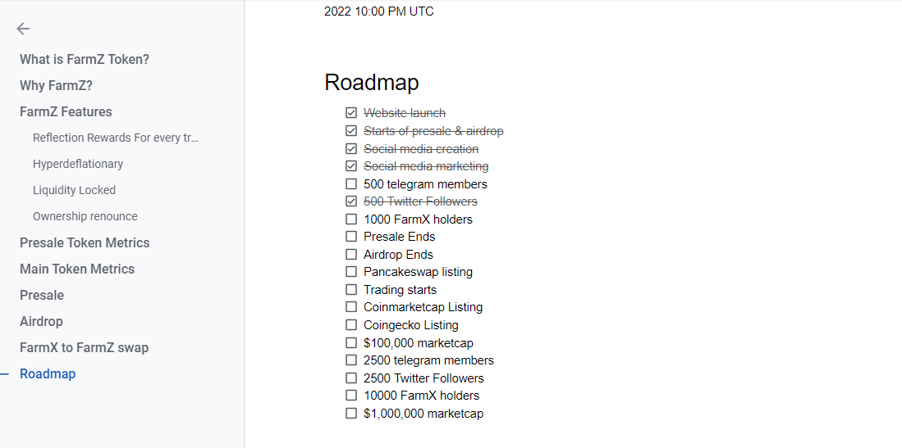Open the FarmX to FarmZ swap section

pos(84,347)
